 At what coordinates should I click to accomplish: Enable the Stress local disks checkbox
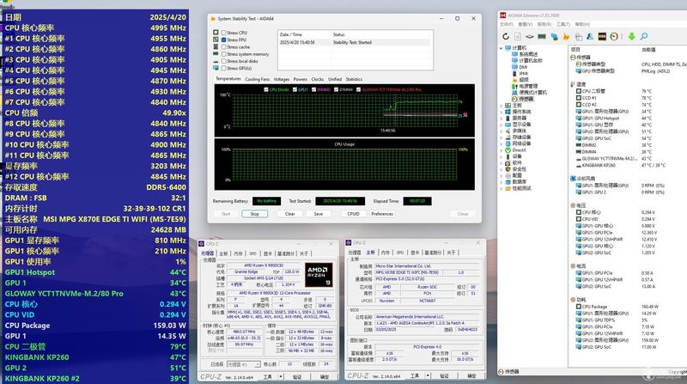click(224, 61)
